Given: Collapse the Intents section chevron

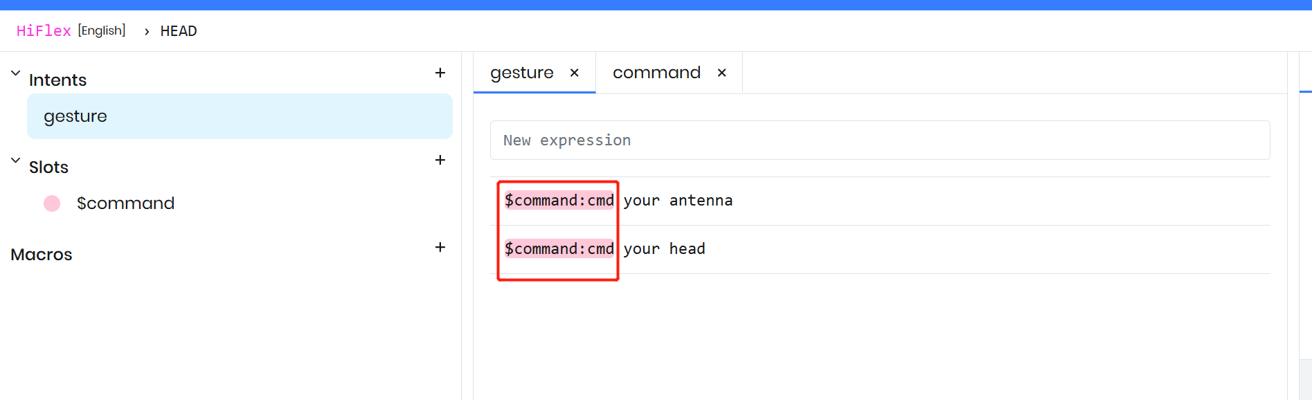Looking at the screenshot, I should point(15,73).
